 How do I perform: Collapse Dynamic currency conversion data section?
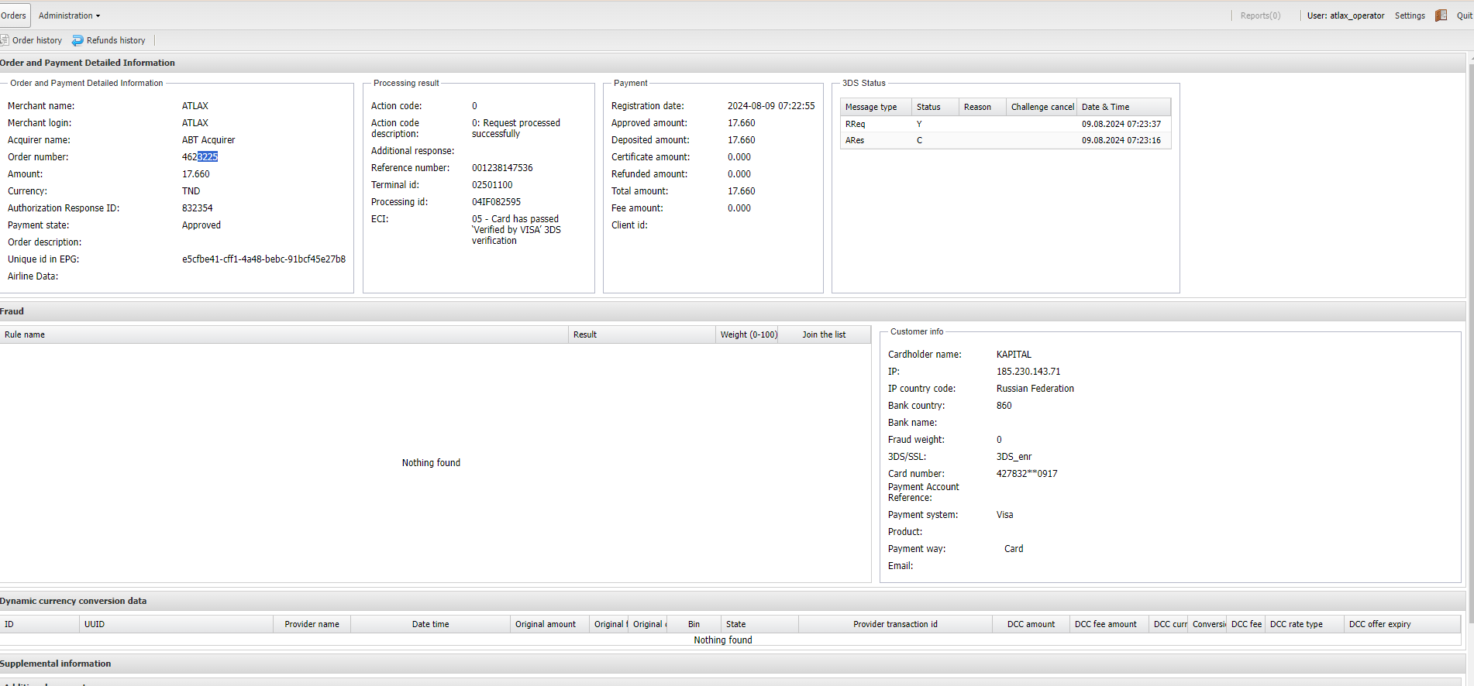coord(73,601)
